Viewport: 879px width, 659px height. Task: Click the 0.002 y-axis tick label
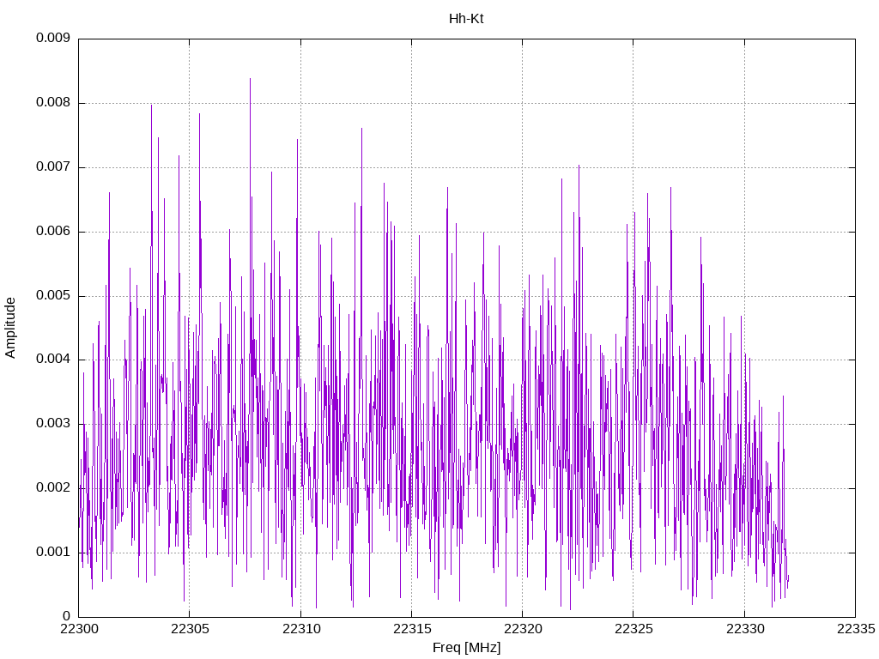tap(53, 487)
